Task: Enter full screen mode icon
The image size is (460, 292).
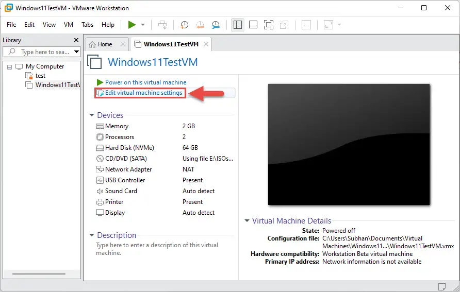Action: pyautogui.click(x=269, y=25)
